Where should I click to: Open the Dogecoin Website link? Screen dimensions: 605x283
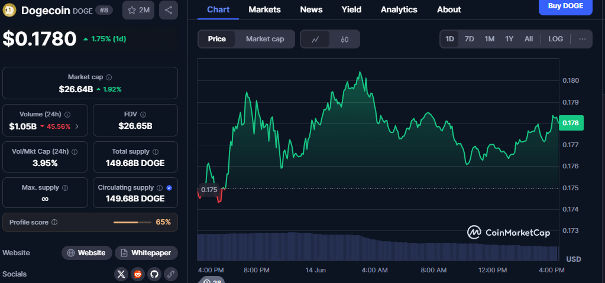[x=87, y=253]
